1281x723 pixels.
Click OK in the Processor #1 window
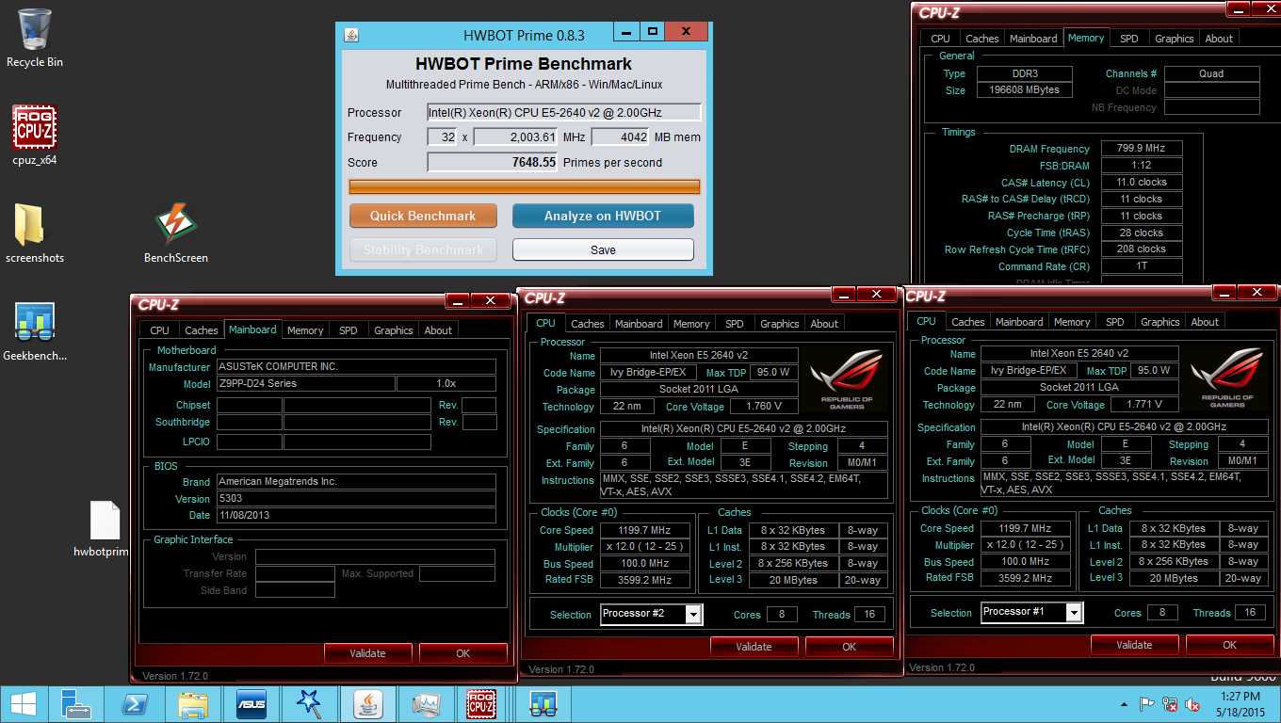(1229, 645)
